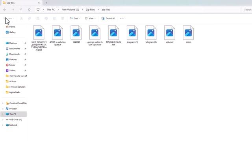Open the Sort dropdown menu
This screenshot has width=252, height=141.
(75, 18)
